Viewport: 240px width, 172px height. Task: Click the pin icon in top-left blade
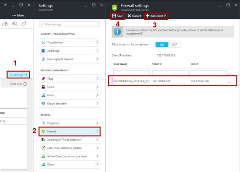5,5
